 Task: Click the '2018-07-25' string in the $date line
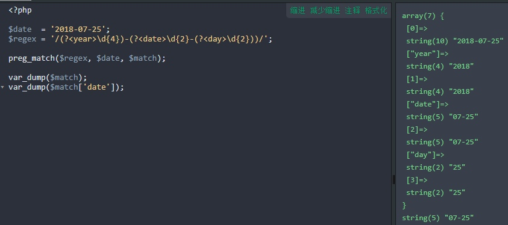point(78,29)
